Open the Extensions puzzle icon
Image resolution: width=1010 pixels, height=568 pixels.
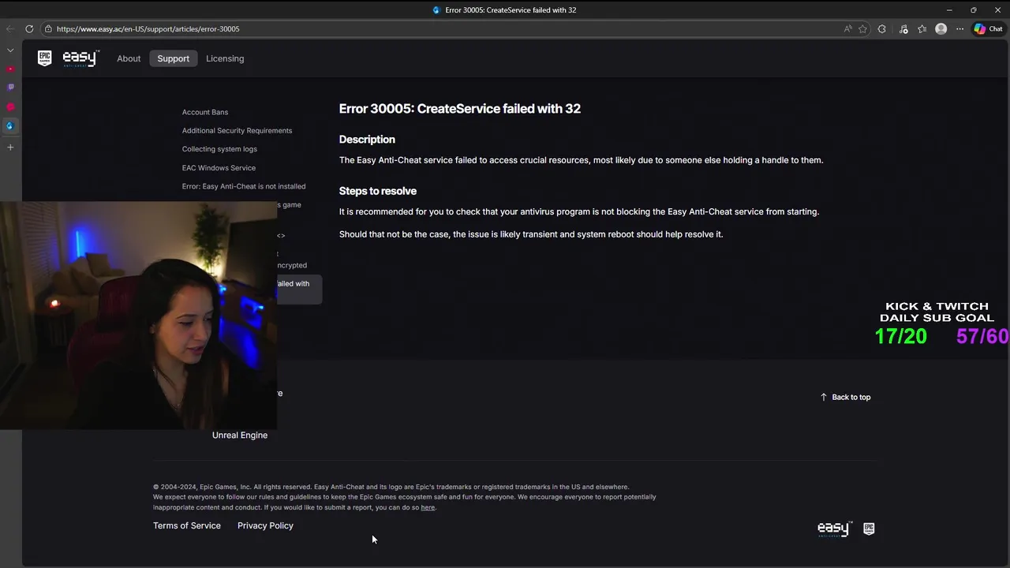[882, 29]
